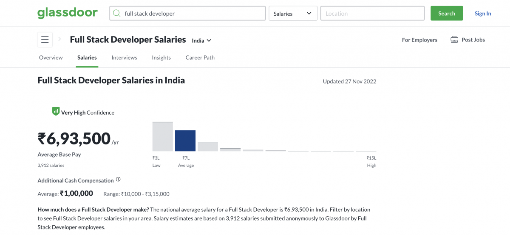Click the 3,912 salaries count text
The width and height of the screenshot is (510, 235).
[51, 165]
